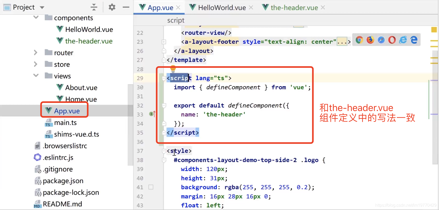Open .browserslistrc file
Image resolution: width=439 pixels, height=210 pixels.
tap(65, 146)
